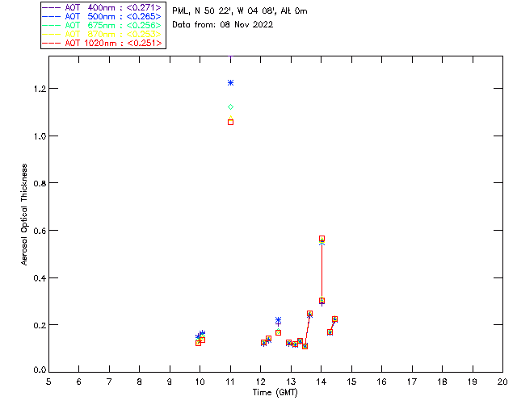
Task: Click the red square point near 1.06
Action: coord(230,122)
